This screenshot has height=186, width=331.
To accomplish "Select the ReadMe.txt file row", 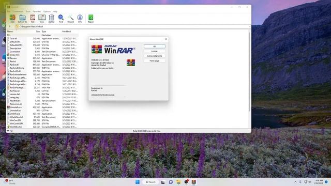I will coord(42,101).
